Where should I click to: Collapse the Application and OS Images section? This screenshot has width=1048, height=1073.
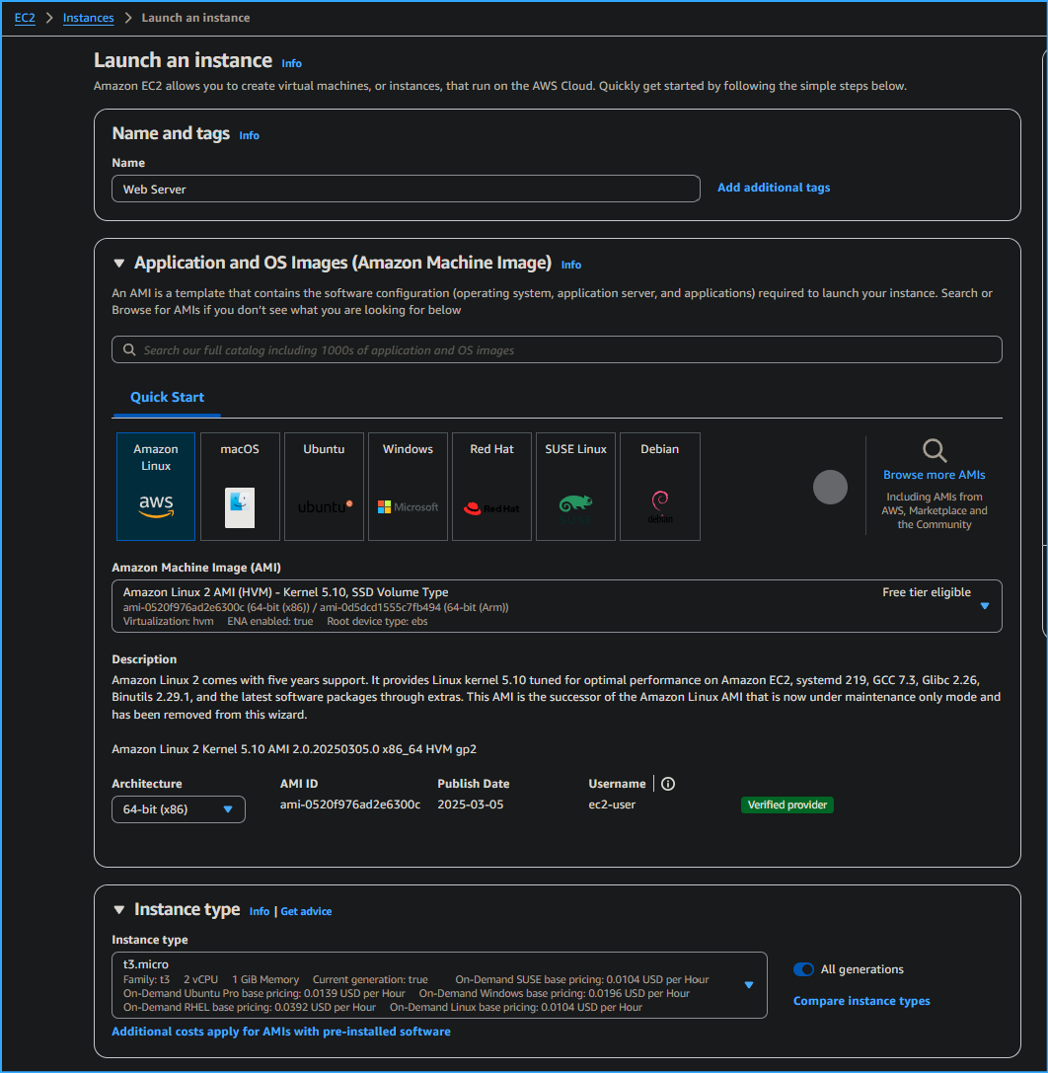pyautogui.click(x=118, y=263)
